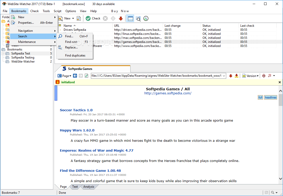
Task: Click the AB-AC replace icon
Action: (x=60, y=47)
